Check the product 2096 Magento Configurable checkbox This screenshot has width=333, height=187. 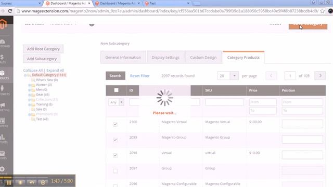click(x=115, y=185)
